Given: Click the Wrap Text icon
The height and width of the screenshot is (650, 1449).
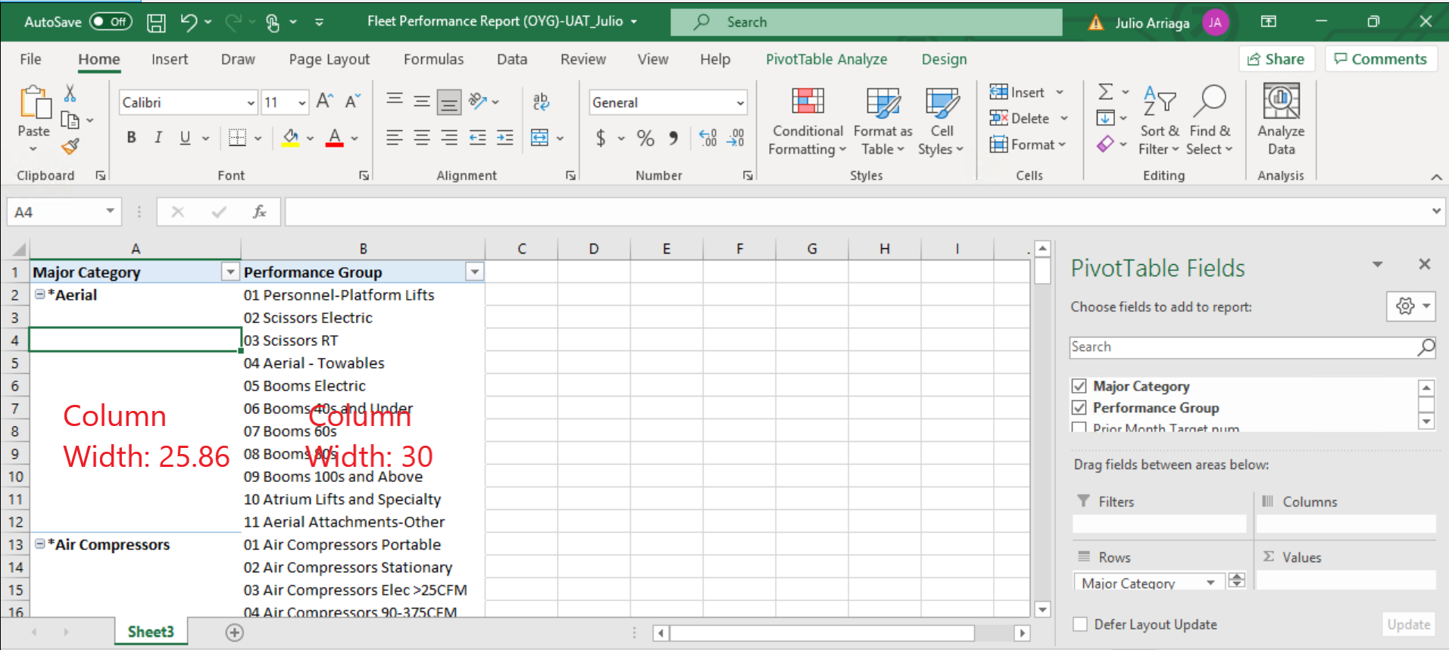Looking at the screenshot, I should point(541,102).
